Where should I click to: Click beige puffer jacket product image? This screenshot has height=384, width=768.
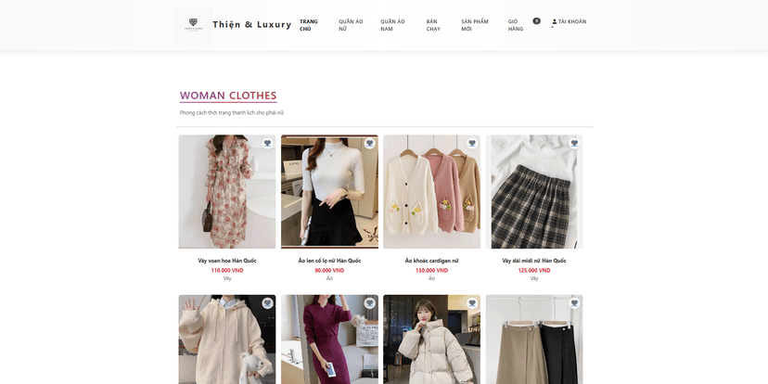[431, 339]
